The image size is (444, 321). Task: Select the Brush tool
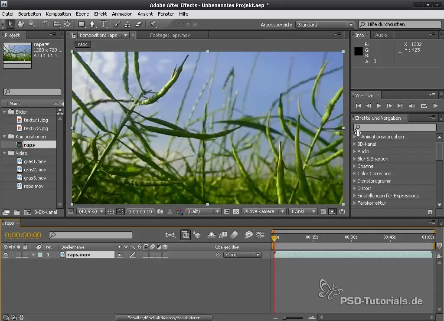117,24
